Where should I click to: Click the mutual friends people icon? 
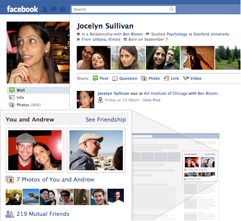pos(10,214)
